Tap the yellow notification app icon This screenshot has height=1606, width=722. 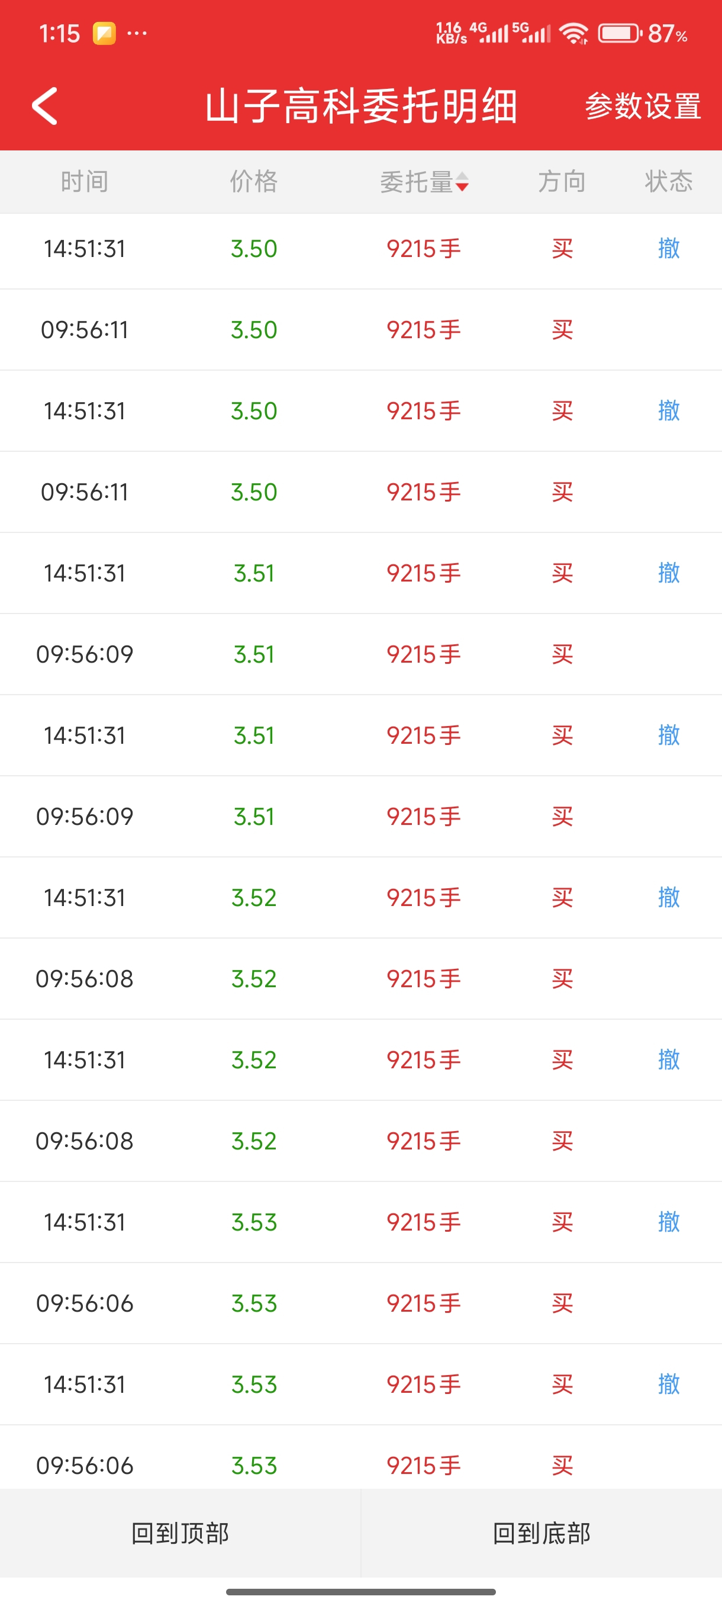[x=104, y=33]
